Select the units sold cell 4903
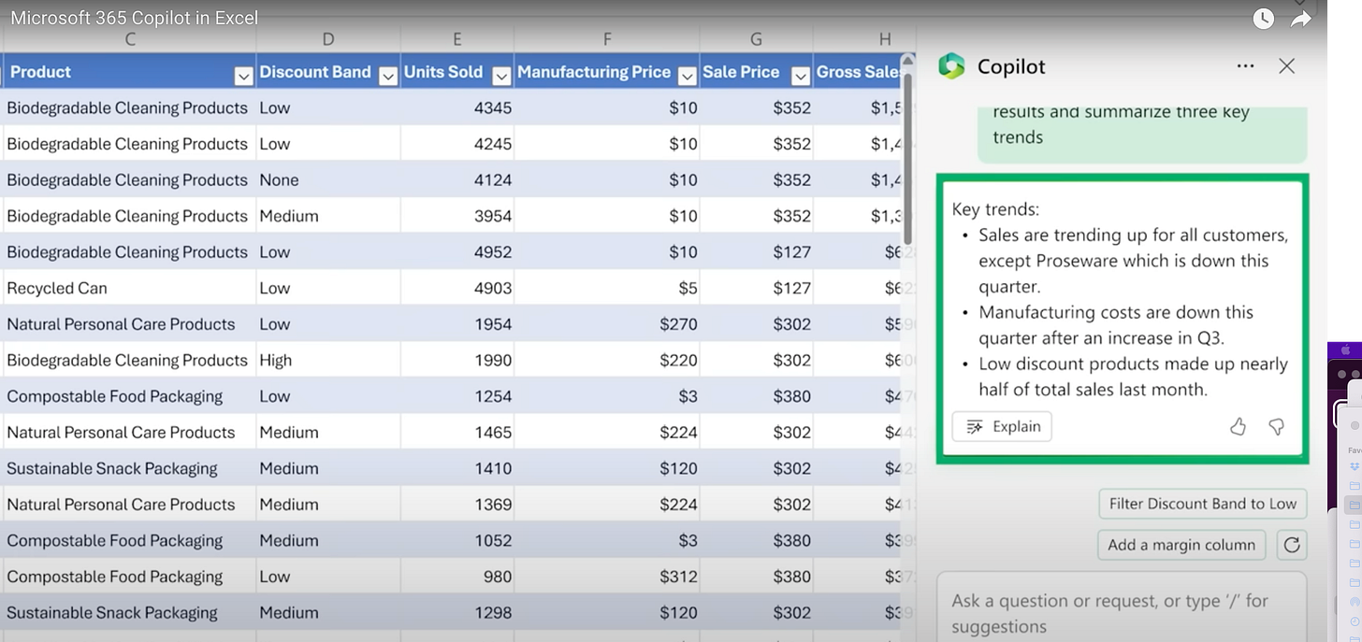This screenshot has height=642, width=1362. 457,288
